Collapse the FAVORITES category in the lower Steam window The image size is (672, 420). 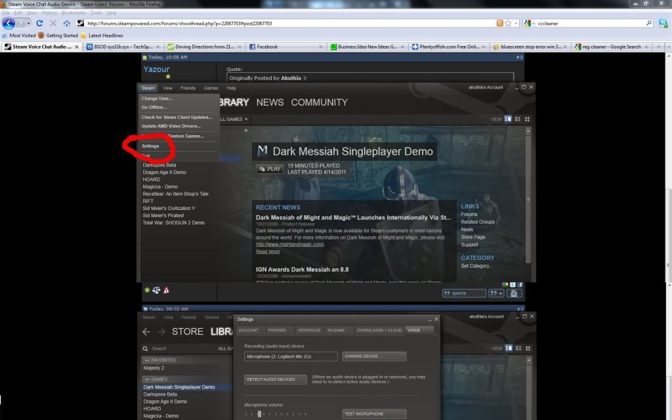point(148,360)
